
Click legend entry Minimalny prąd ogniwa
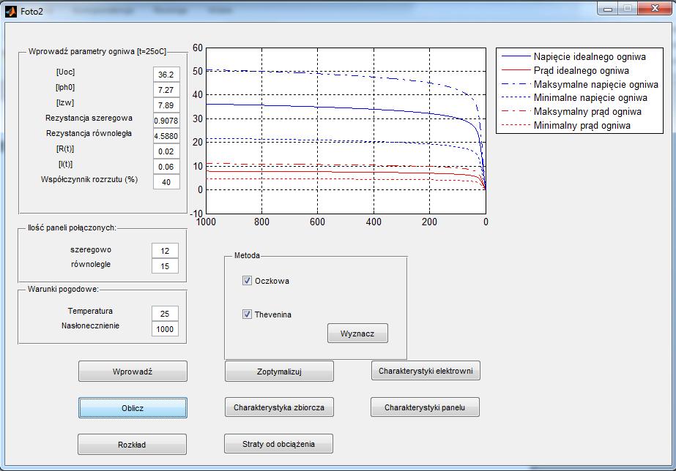pyautogui.click(x=566, y=125)
